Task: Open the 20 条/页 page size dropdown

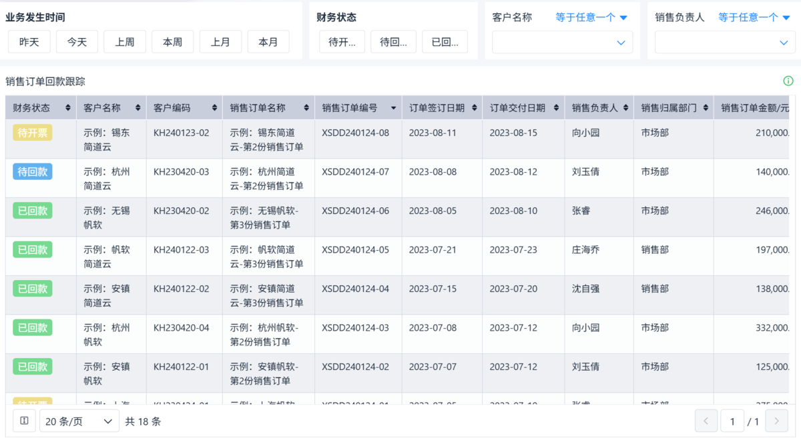Action: pyautogui.click(x=79, y=421)
